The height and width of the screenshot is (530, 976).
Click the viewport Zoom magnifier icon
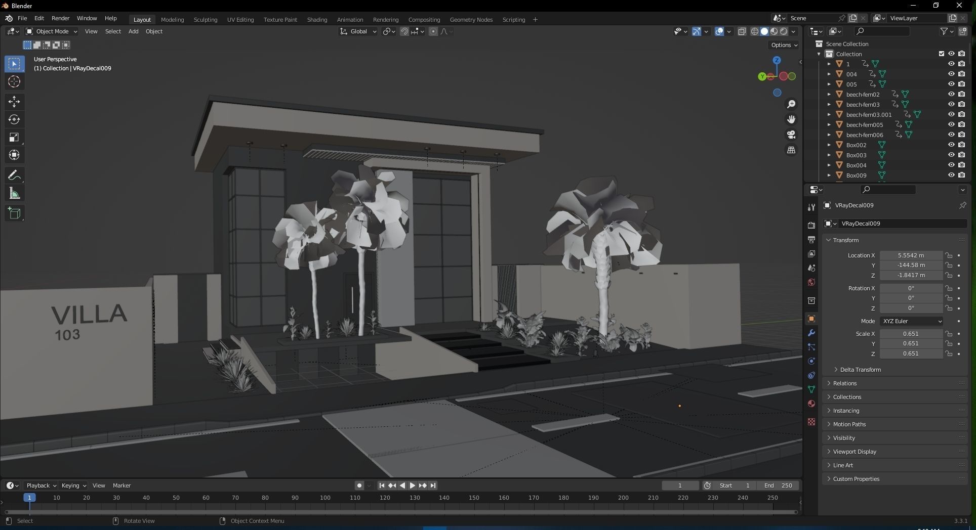point(791,104)
